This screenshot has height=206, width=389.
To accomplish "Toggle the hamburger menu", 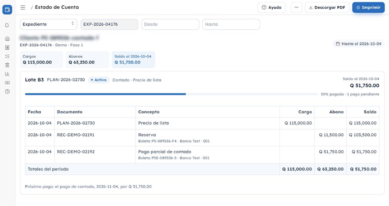I will [x=23, y=7].
